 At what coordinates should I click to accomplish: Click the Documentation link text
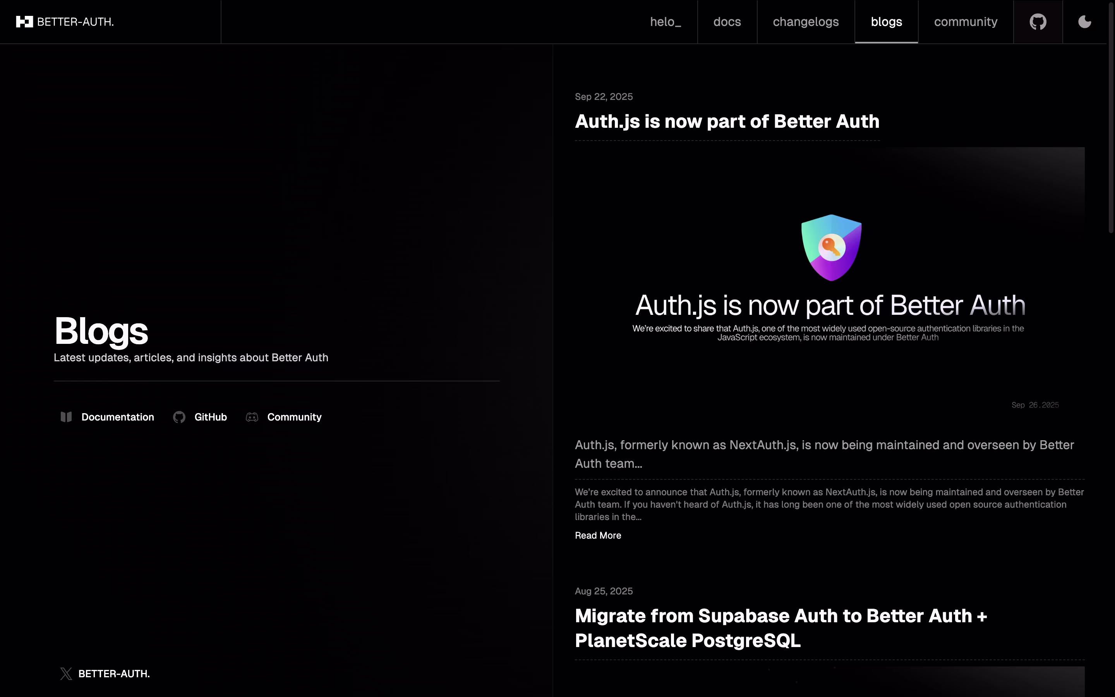117,417
